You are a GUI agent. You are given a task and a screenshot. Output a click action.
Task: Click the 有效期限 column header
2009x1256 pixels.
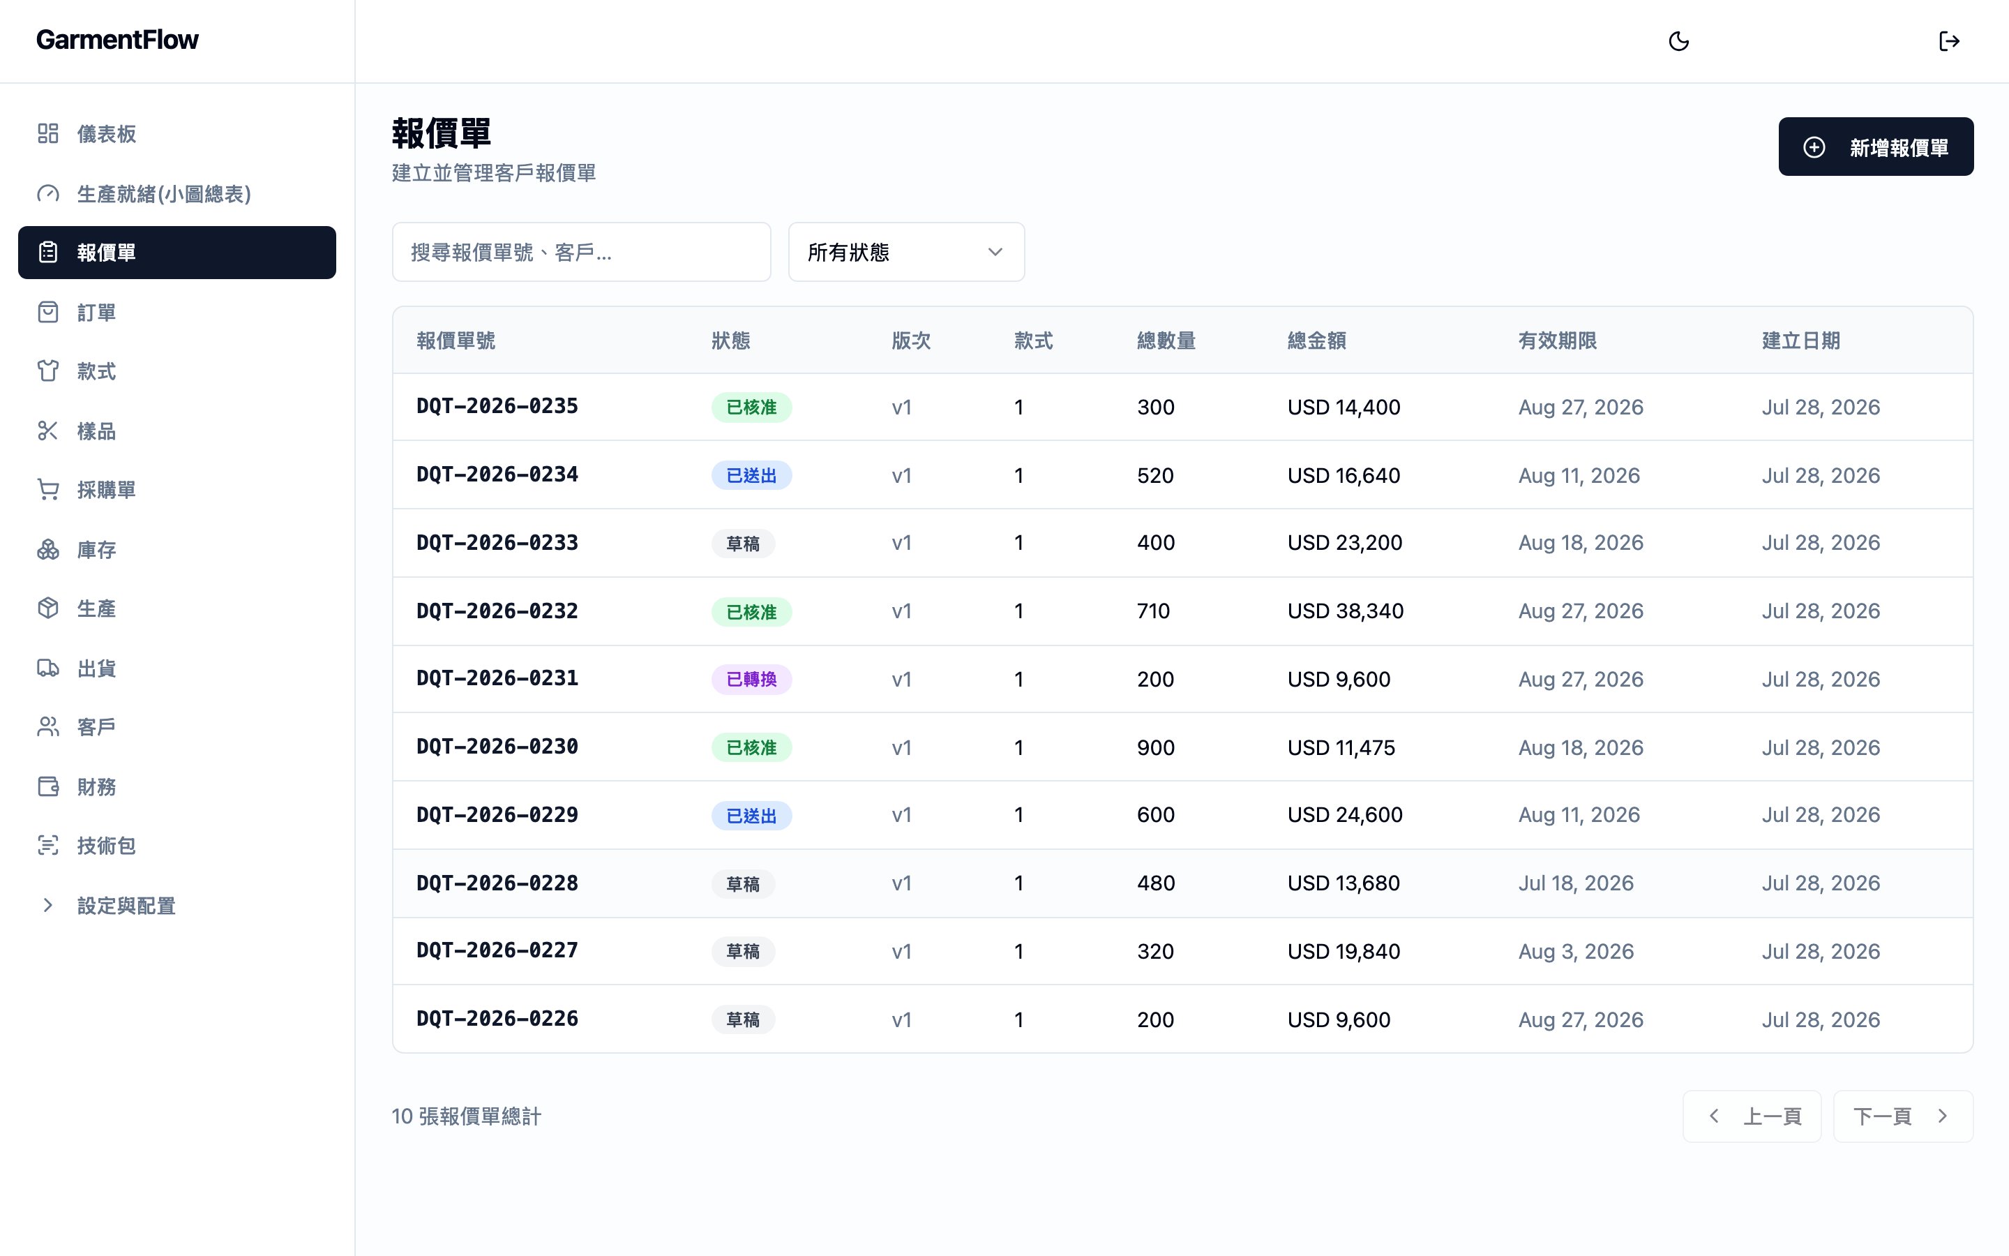click(x=1558, y=341)
